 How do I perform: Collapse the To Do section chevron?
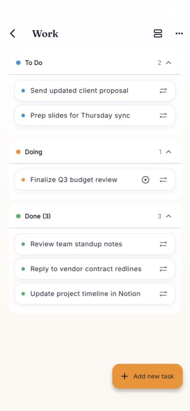[x=169, y=63]
